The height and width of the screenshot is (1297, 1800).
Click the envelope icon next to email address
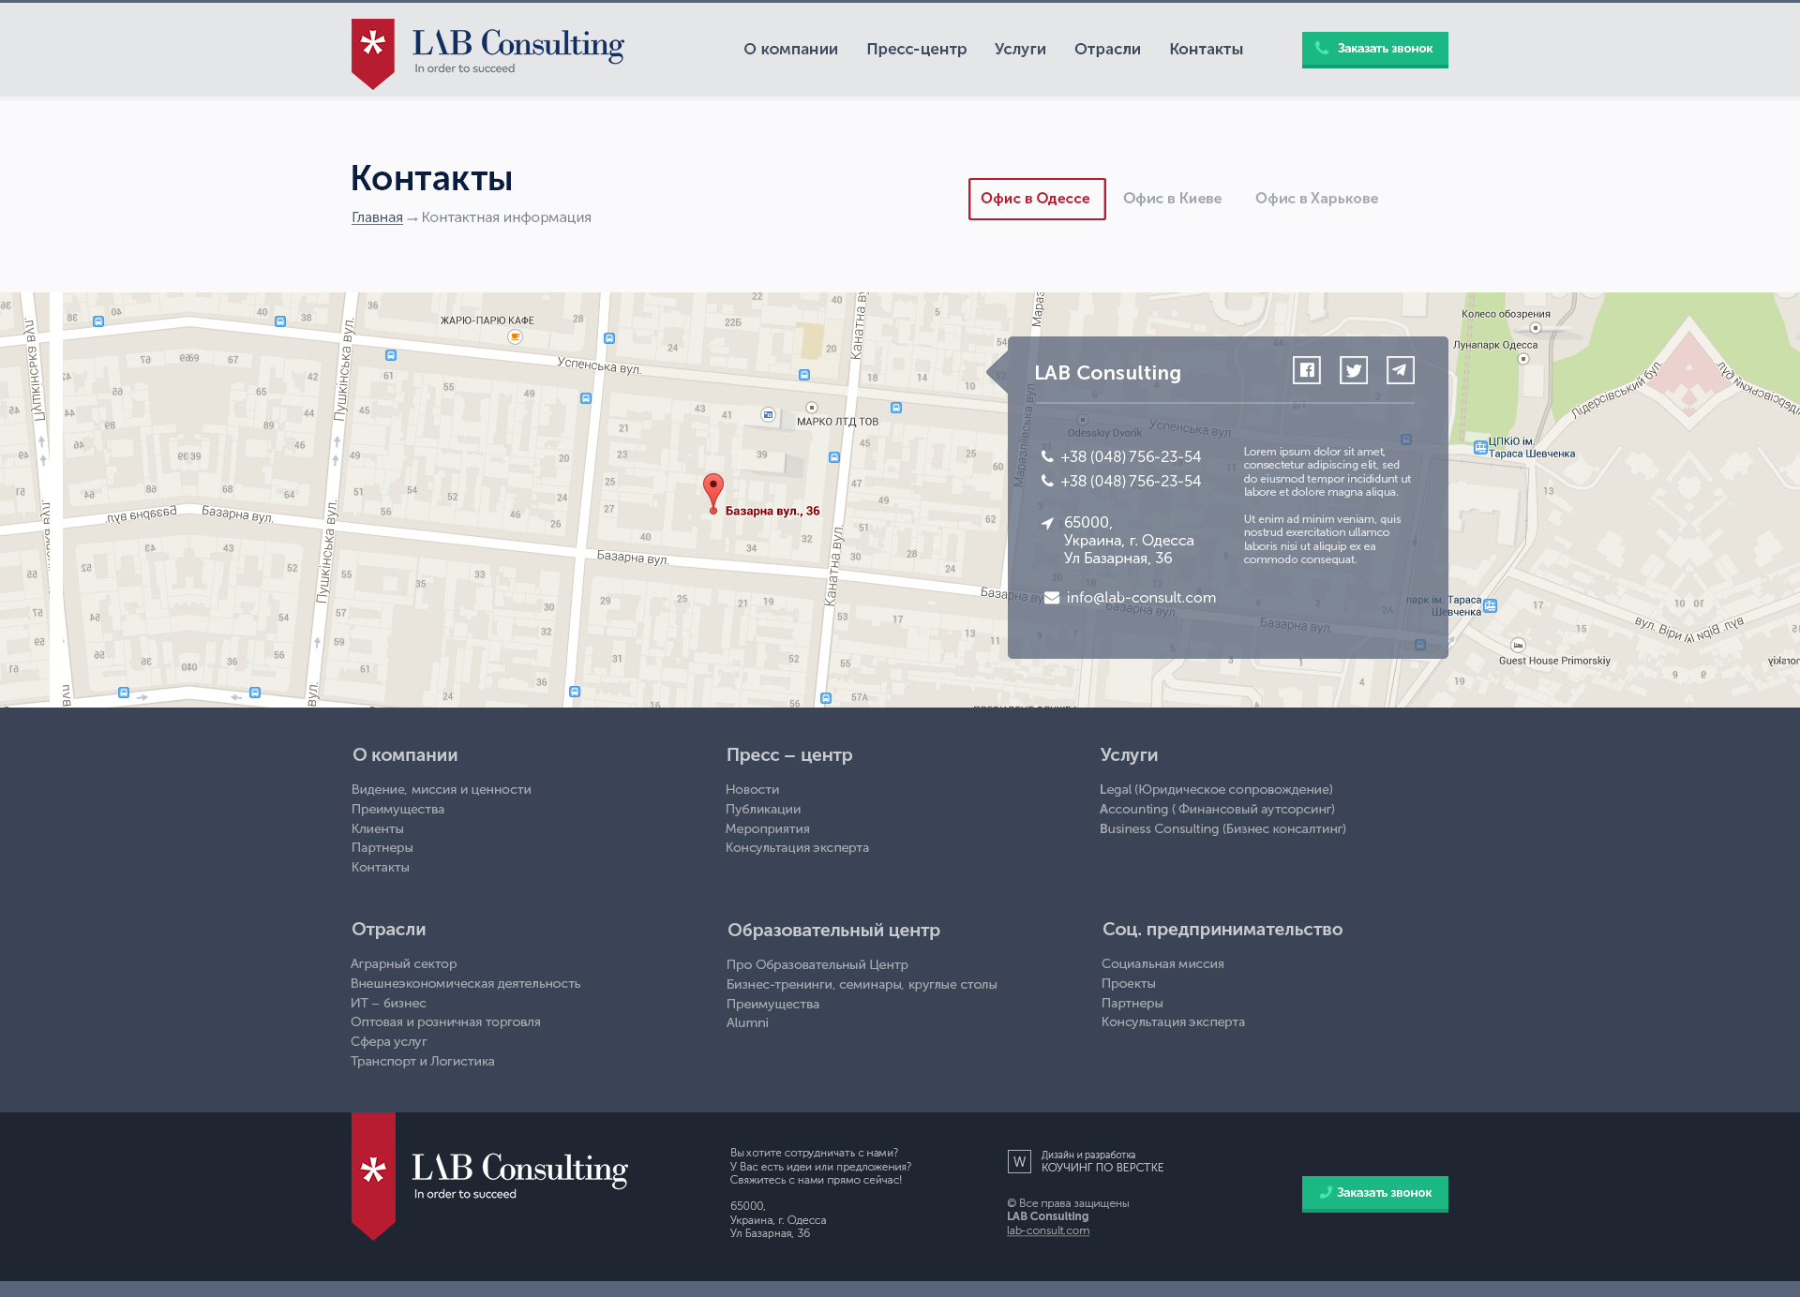[x=1052, y=598]
